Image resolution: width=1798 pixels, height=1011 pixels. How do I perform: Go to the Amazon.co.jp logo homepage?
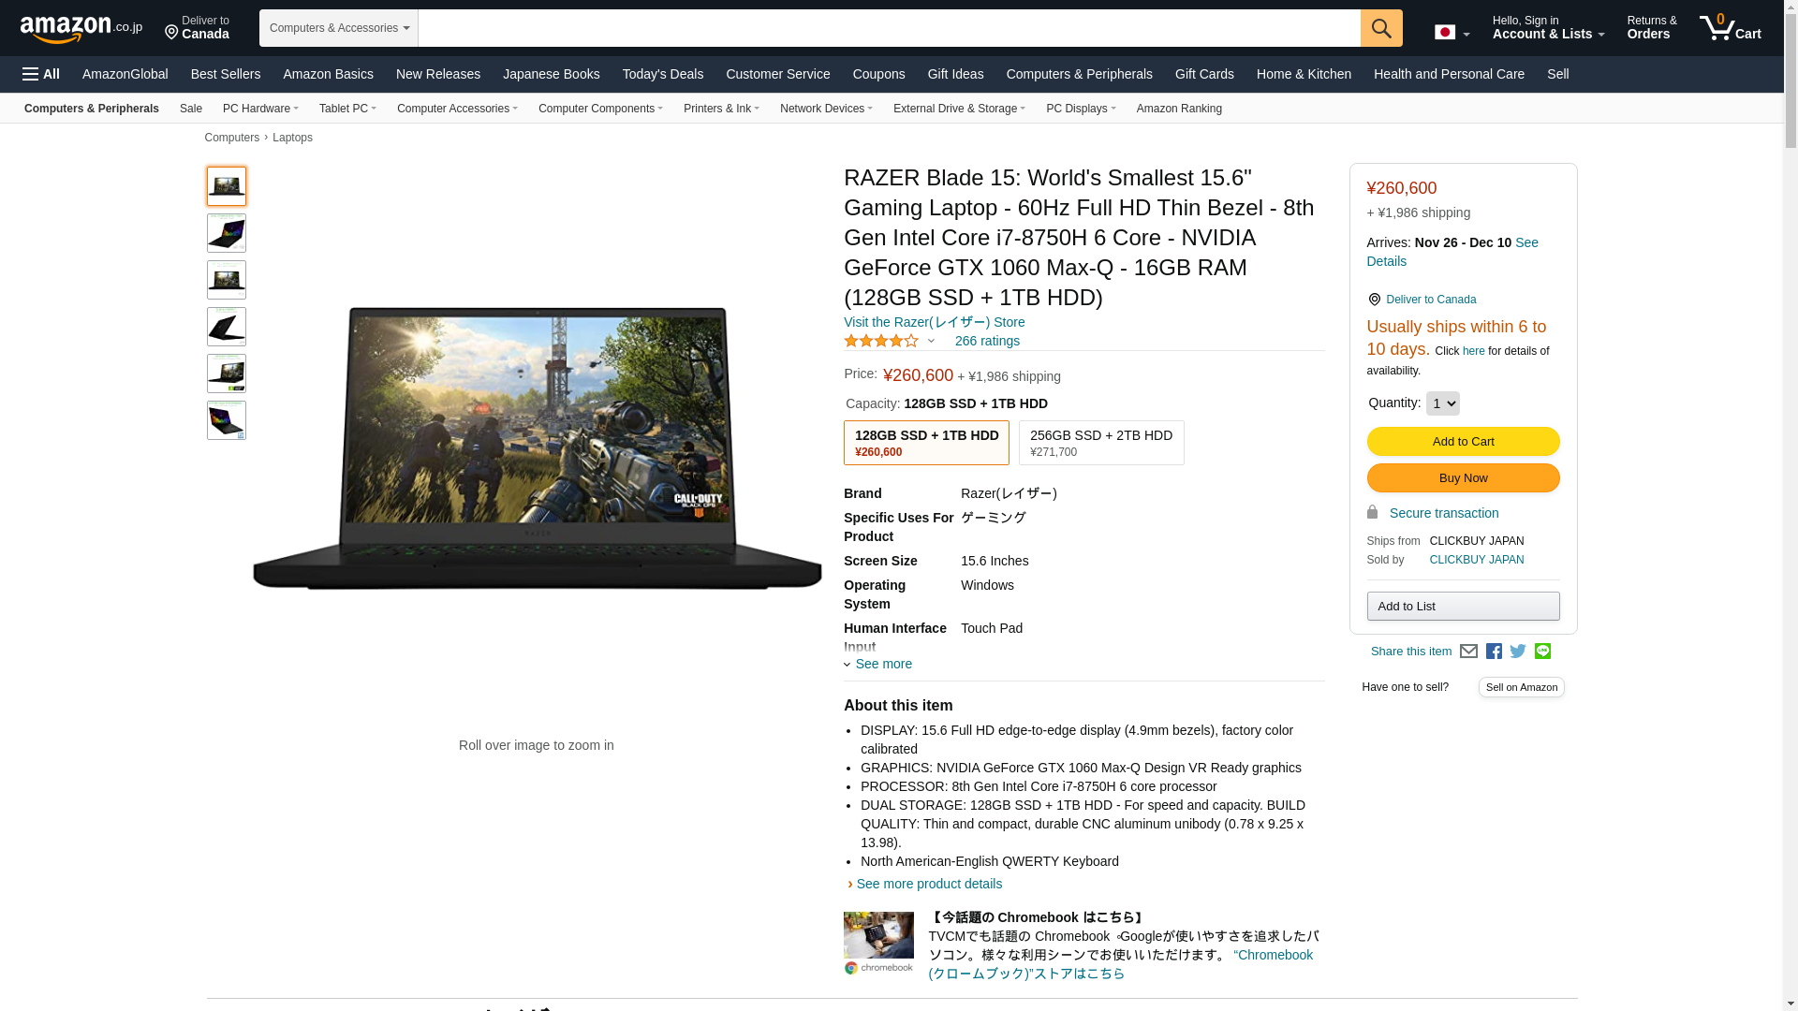click(x=81, y=28)
